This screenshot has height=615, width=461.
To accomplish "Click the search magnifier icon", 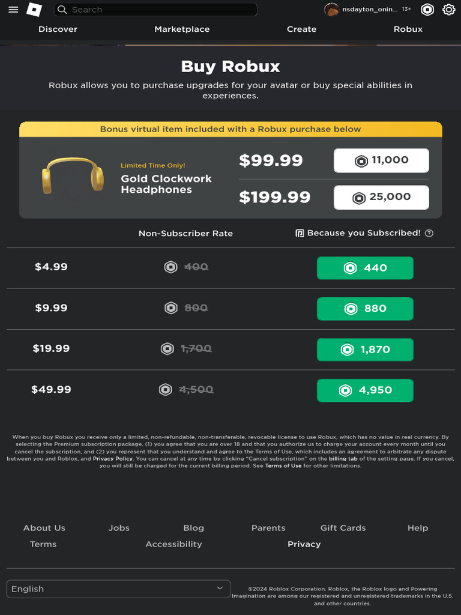I will point(62,10).
